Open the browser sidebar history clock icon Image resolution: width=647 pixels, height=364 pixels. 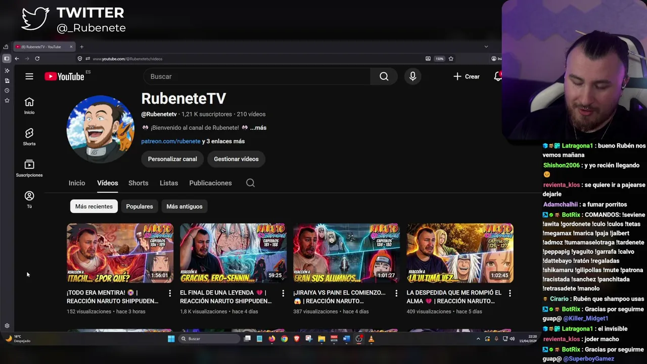tap(7, 90)
